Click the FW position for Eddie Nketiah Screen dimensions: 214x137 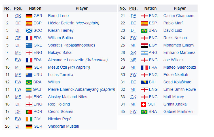(x=133, y=75)
